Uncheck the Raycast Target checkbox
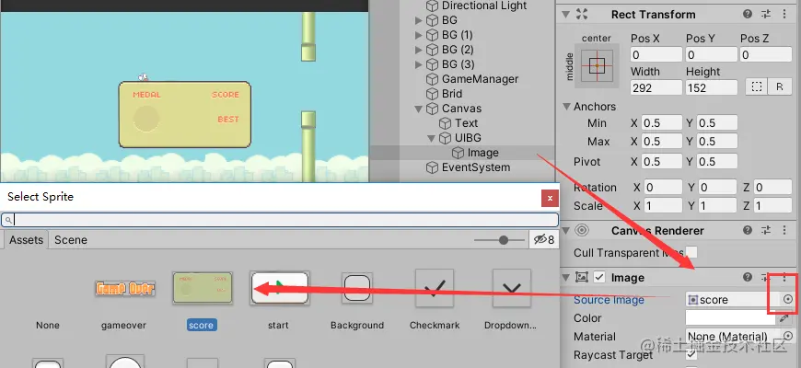Image resolution: width=801 pixels, height=368 pixels. 691,353
